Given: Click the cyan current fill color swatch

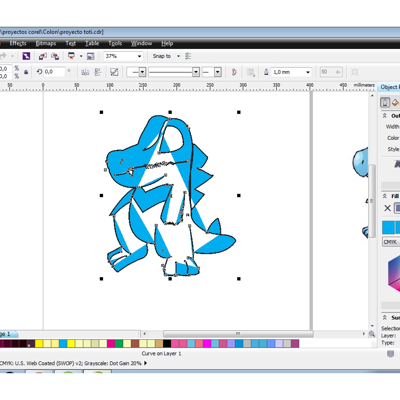Looking at the screenshot, I should (388, 228).
